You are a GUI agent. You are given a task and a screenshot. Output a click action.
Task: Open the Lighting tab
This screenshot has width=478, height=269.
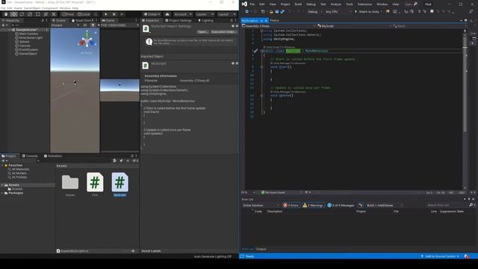(206, 20)
